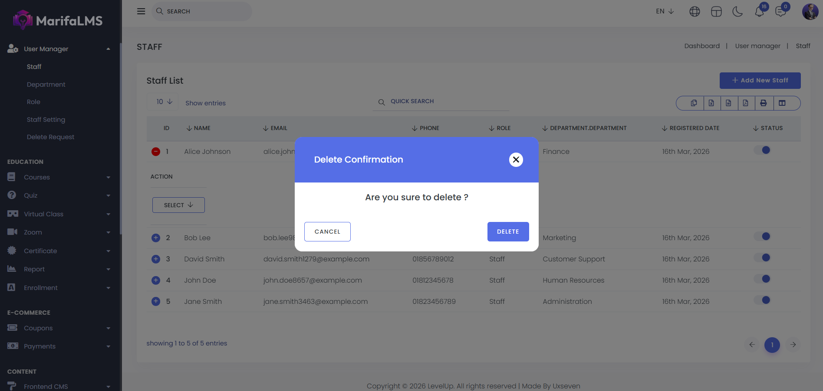This screenshot has height=391, width=823.
Task: Click CANCEL in the delete dialog
Action: (327, 231)
